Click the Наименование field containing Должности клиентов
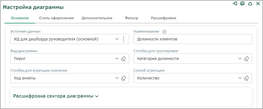263x109 pixels. pyautogui.click(x=193, y=39)
